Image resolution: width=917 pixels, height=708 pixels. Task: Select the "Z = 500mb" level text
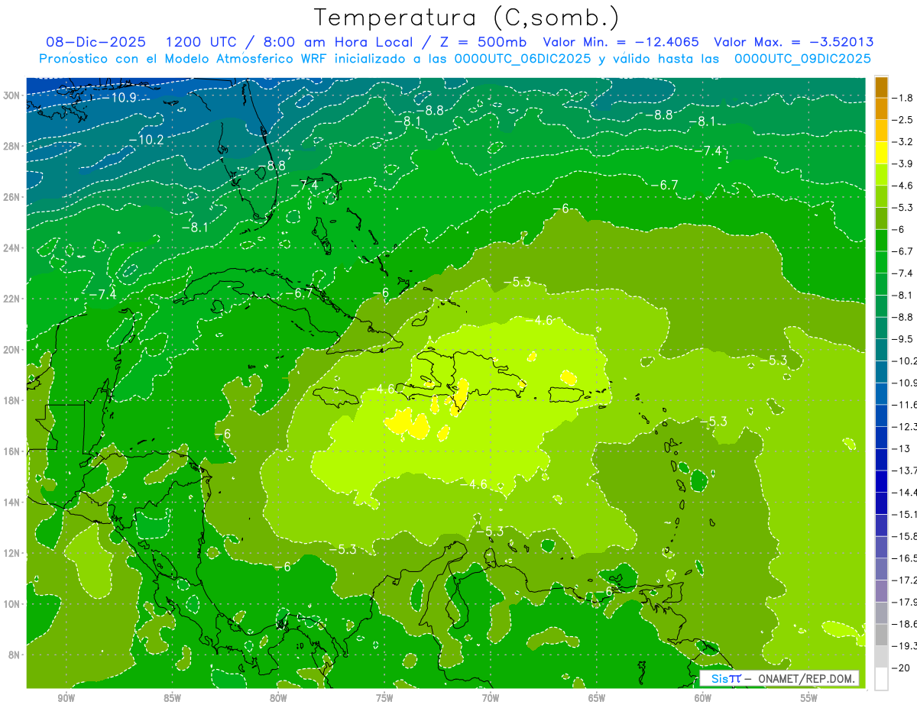[x=484, y=42]
